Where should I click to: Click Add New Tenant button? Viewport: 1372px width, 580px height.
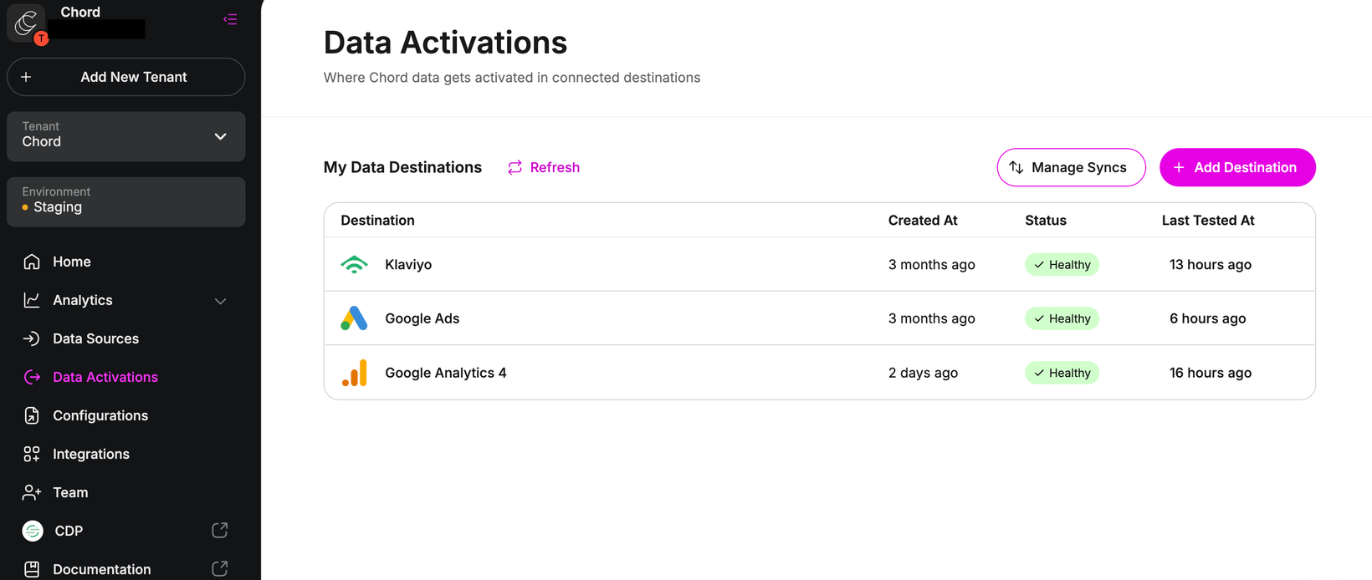point(126,77)
